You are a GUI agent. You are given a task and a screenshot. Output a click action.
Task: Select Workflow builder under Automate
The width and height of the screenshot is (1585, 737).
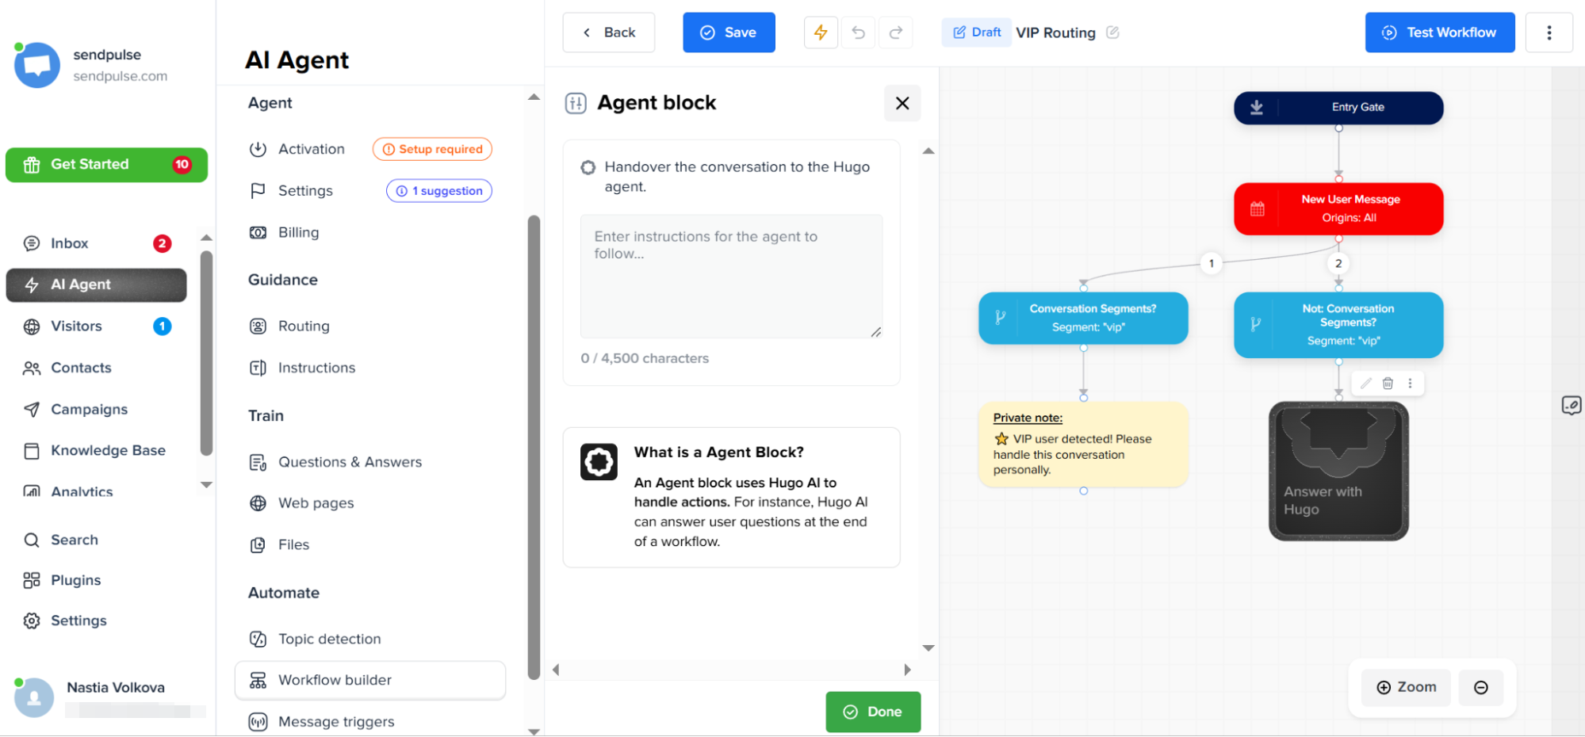click(334, 679)
